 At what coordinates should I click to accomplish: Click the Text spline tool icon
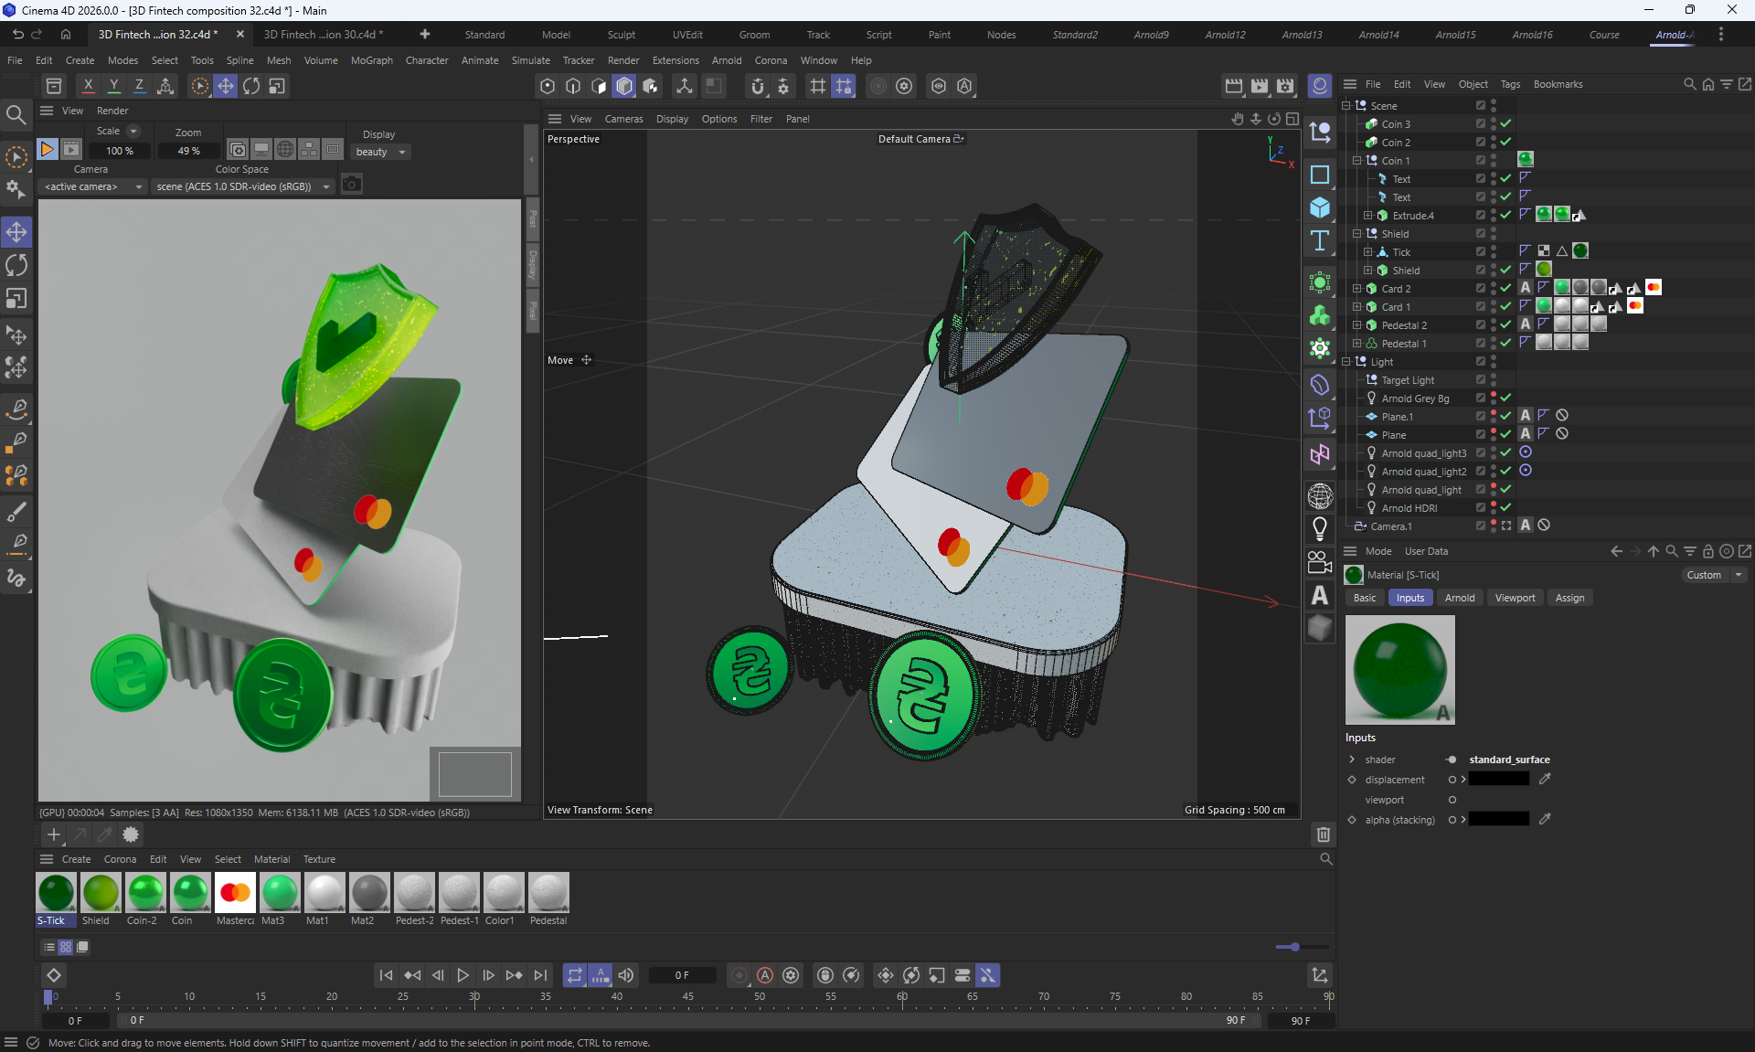(x=1319, y=241)
